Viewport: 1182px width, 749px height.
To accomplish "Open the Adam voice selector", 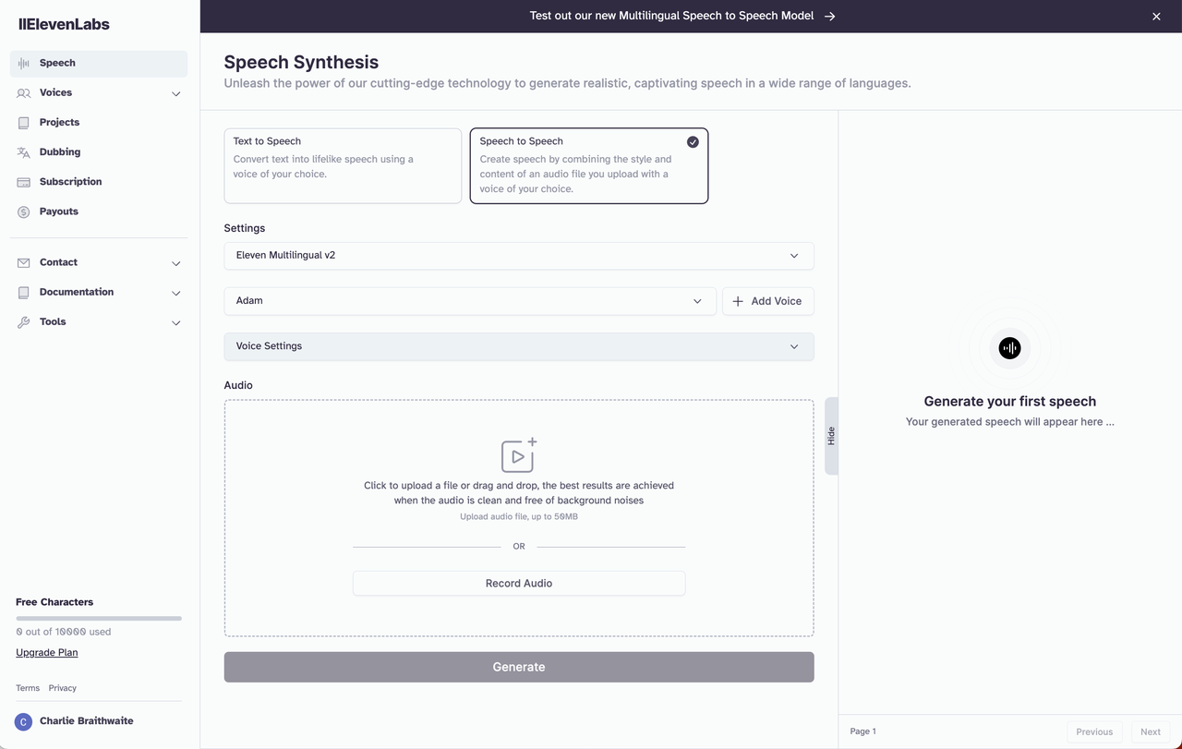I will [469, 300].
